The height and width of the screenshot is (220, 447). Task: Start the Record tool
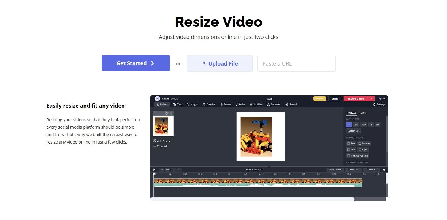291,104
